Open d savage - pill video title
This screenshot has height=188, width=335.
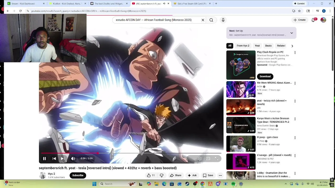pyautogui.click(x=274, y=155)
